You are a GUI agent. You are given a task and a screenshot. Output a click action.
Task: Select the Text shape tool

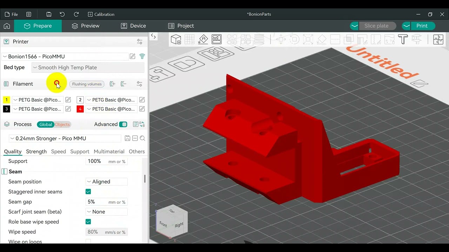tap(403, 39)
